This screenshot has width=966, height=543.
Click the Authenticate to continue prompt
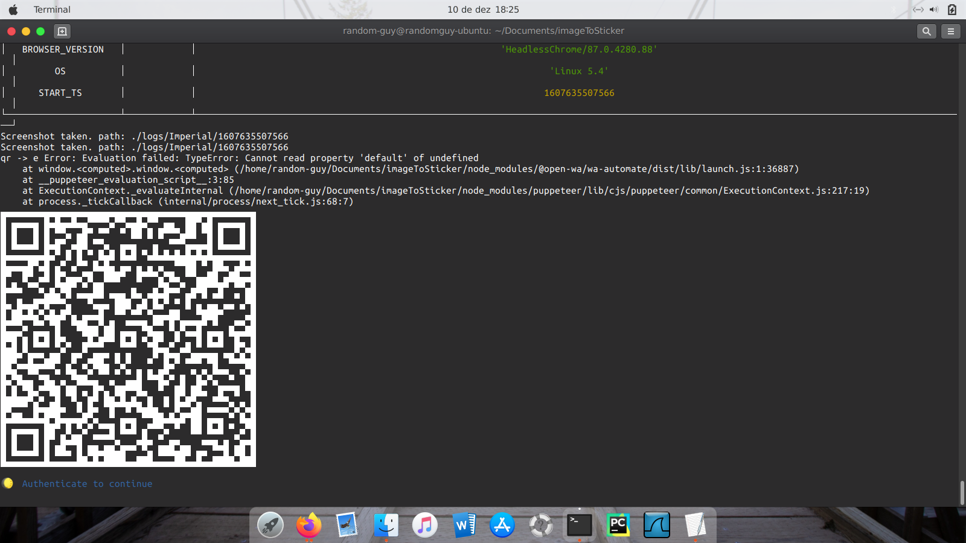(87, 483)
